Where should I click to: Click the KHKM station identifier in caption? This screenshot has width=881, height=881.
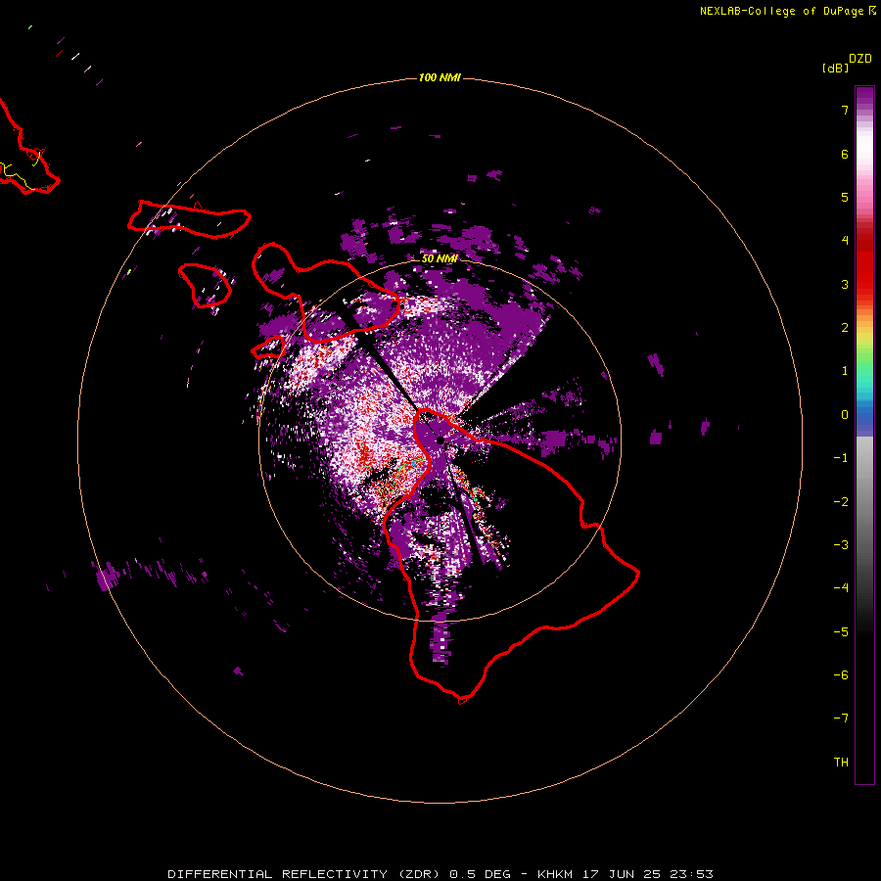pos(555,874)
